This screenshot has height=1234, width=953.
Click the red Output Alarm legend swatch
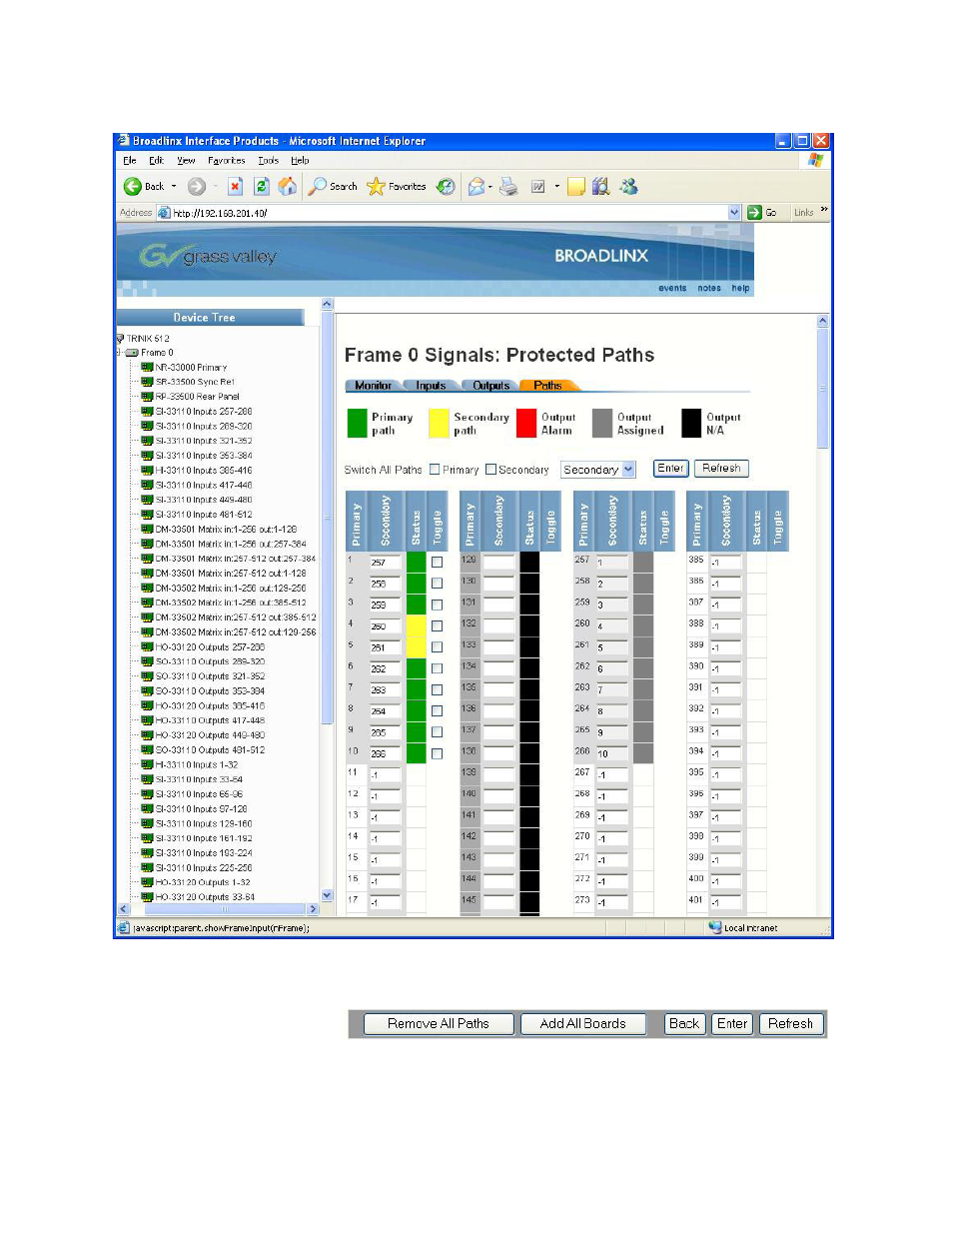tap(526, 424)
